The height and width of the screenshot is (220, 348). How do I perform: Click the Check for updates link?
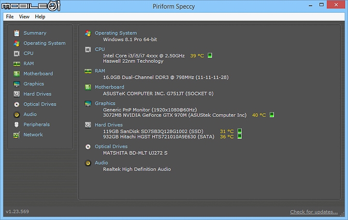(314, 212)
